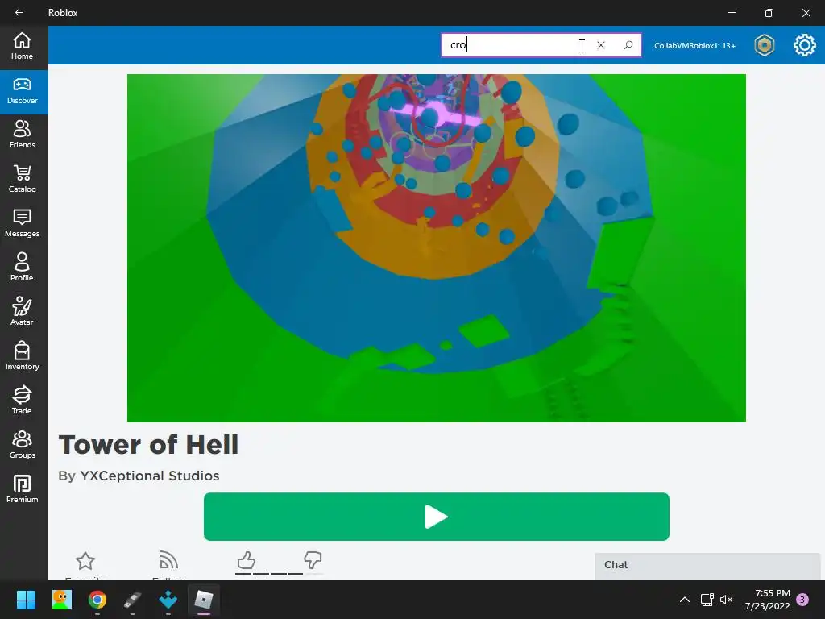This screenshot has height=619, width=825.
Task: Launch Chrome from the taskbar
Action: click(97, 600)
